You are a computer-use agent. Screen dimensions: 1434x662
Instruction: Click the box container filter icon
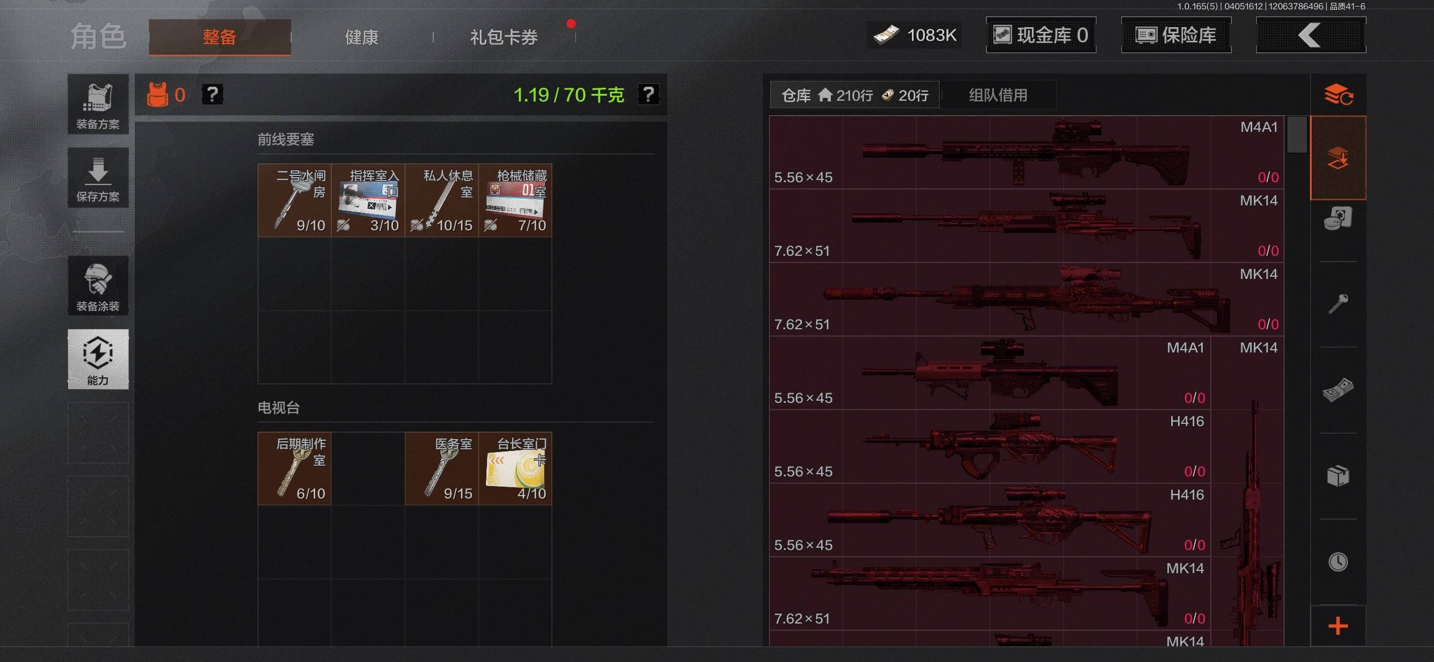point(1338,476)
